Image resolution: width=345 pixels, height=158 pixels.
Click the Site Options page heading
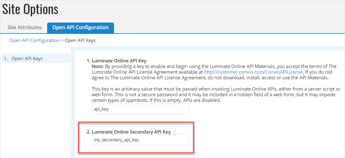pyautogui.click(x=30, y=9)
